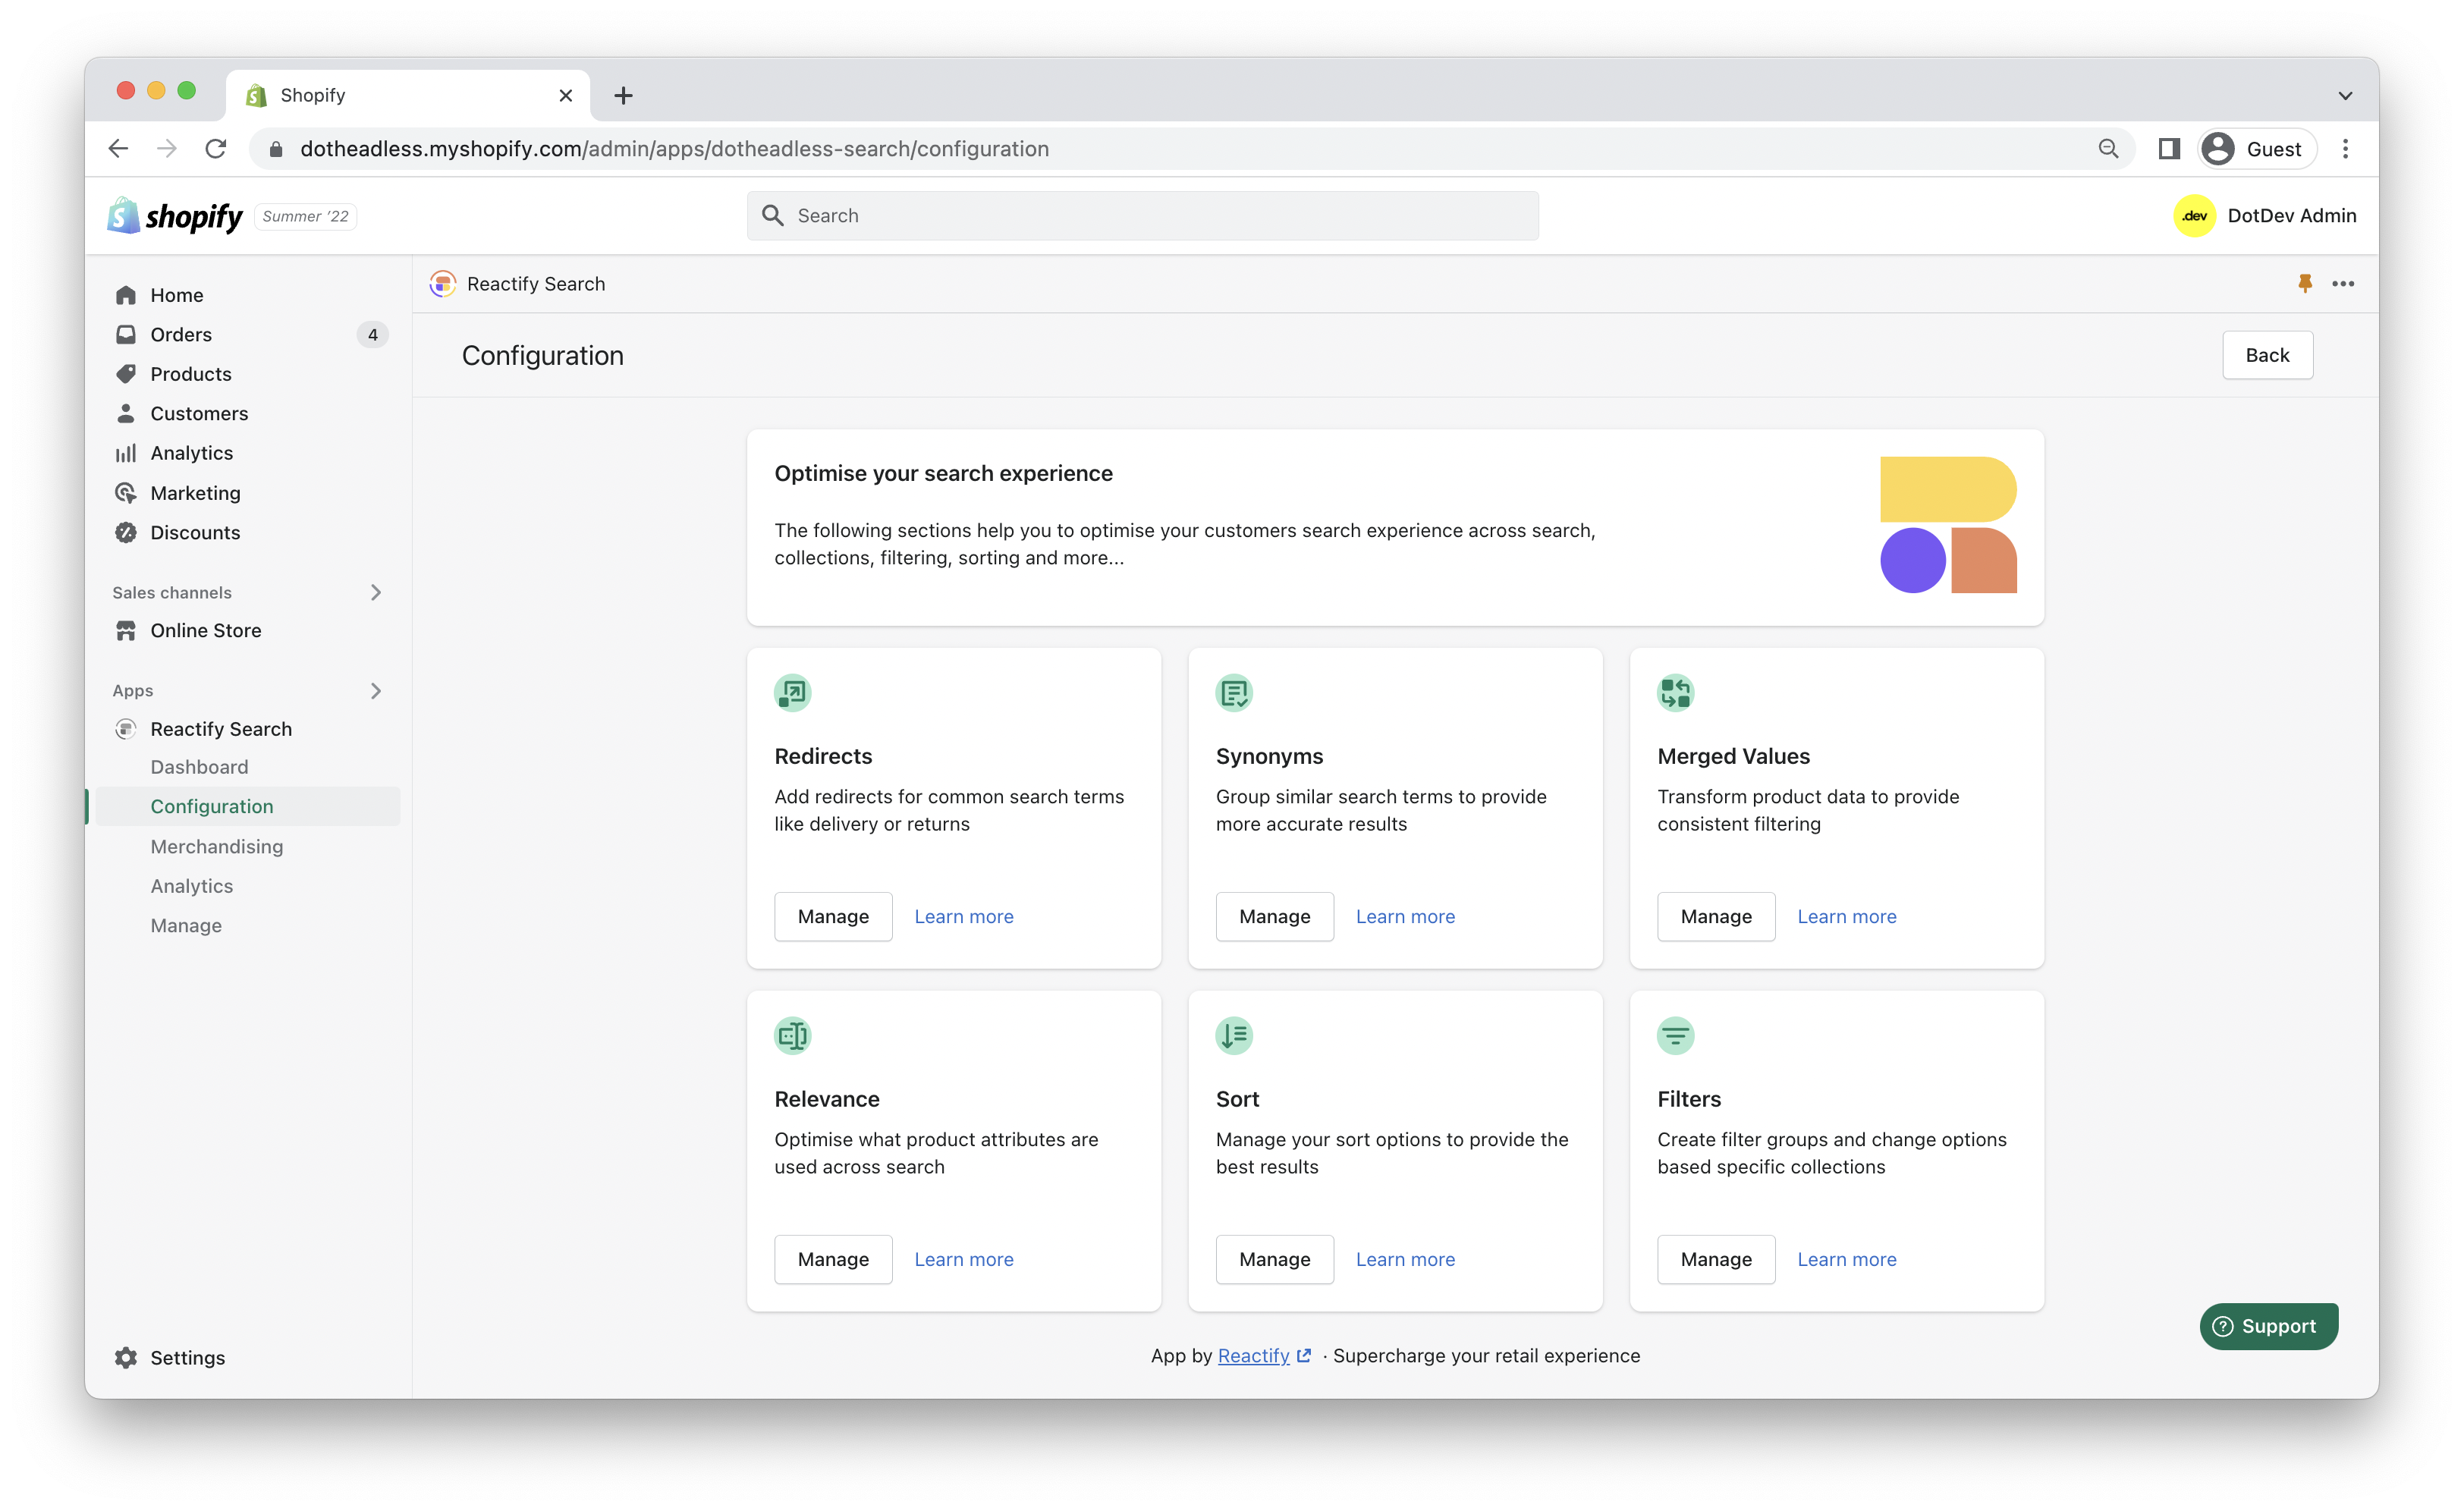Click Manage on the Relevance card
2464x1511 pixels.
point(833,1259)
